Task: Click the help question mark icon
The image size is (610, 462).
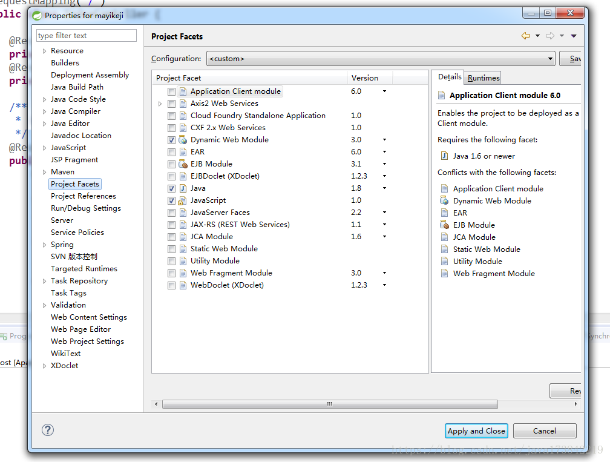Action: pos(48,430)
